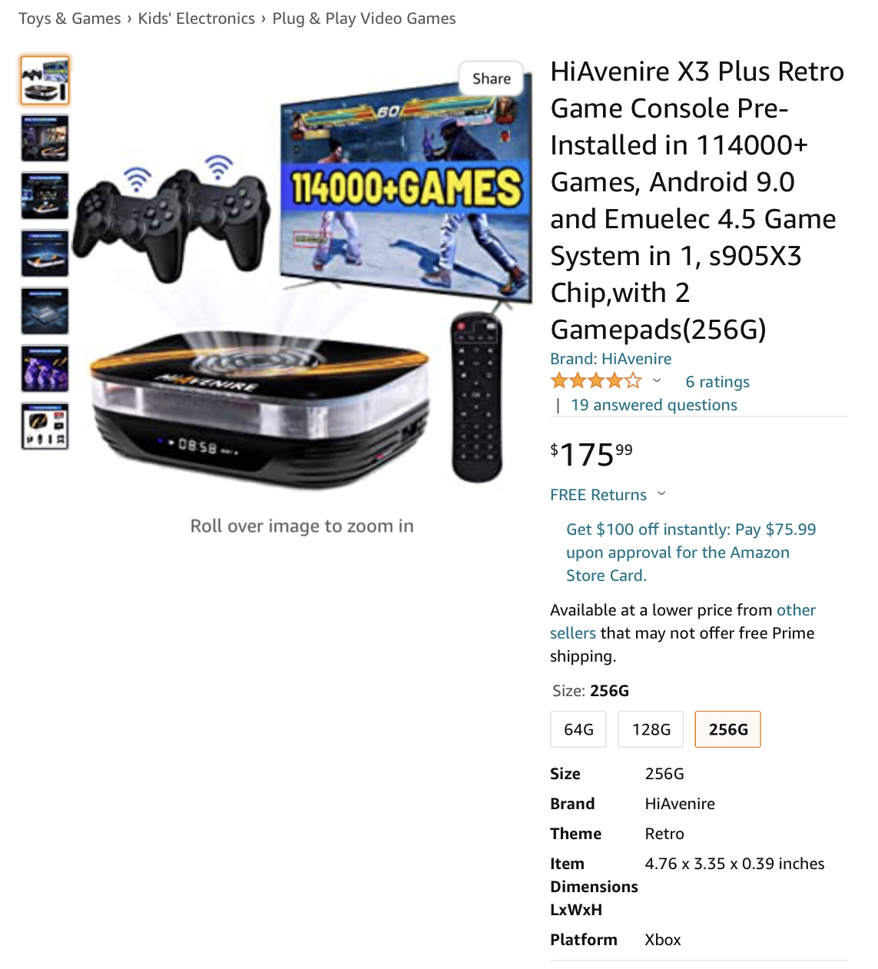Expand the star rating breakdown chevron
The width and height of the screenshot is (878, 969).
(x=657, y=380)
